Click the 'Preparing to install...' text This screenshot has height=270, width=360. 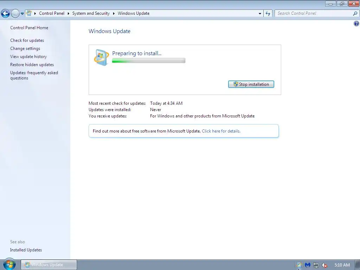[x=137, y=53]
